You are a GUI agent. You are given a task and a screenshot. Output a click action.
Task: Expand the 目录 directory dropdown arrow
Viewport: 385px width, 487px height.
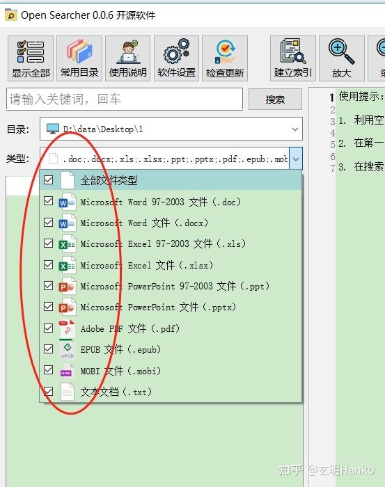(x=295, y=129)
